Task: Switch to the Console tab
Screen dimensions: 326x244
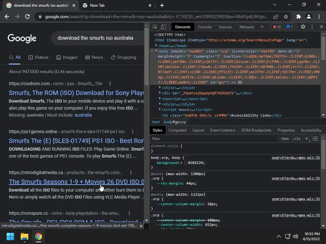Action: tap(204, 27)
